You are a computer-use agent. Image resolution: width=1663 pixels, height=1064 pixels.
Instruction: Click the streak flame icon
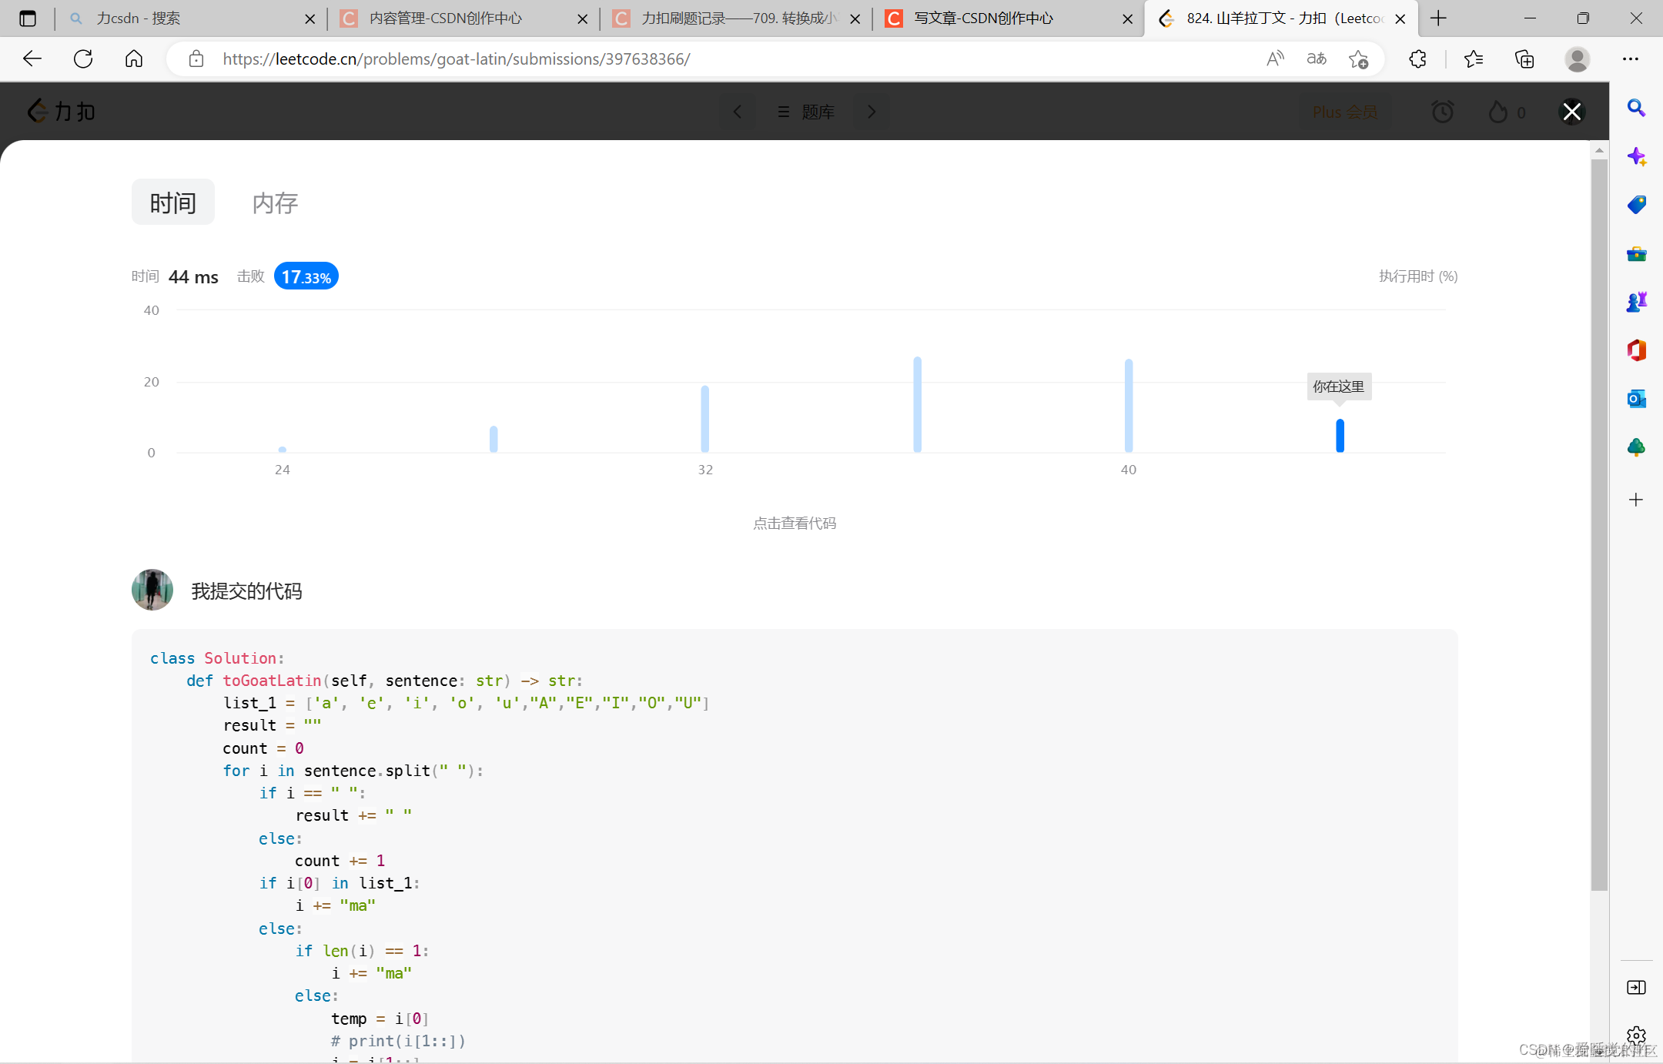pyautogui.click(x=1498, y=112)
